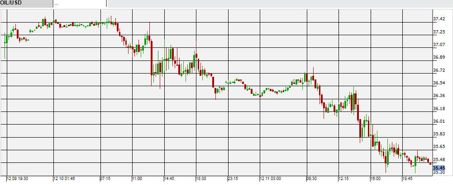The image size is (453, 185).
Task: Select the 18:30 time axis marker
Action: 201,179
